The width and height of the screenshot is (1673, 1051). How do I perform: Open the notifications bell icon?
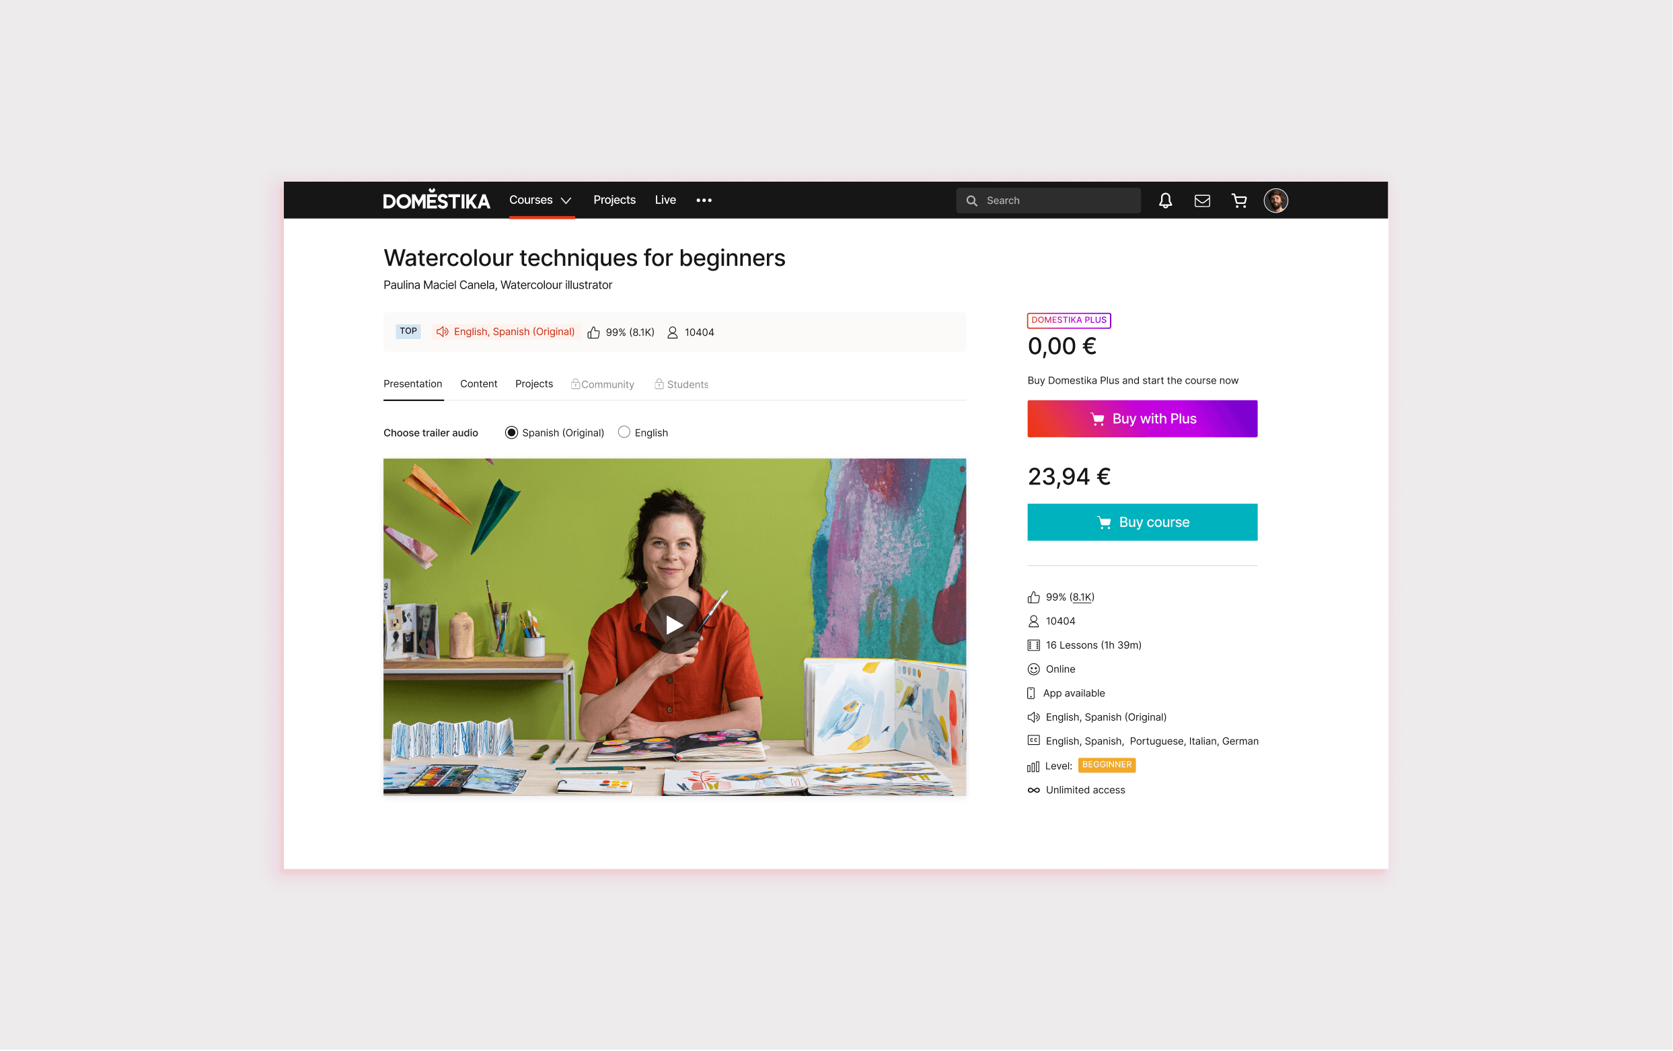coord(1165,201)
